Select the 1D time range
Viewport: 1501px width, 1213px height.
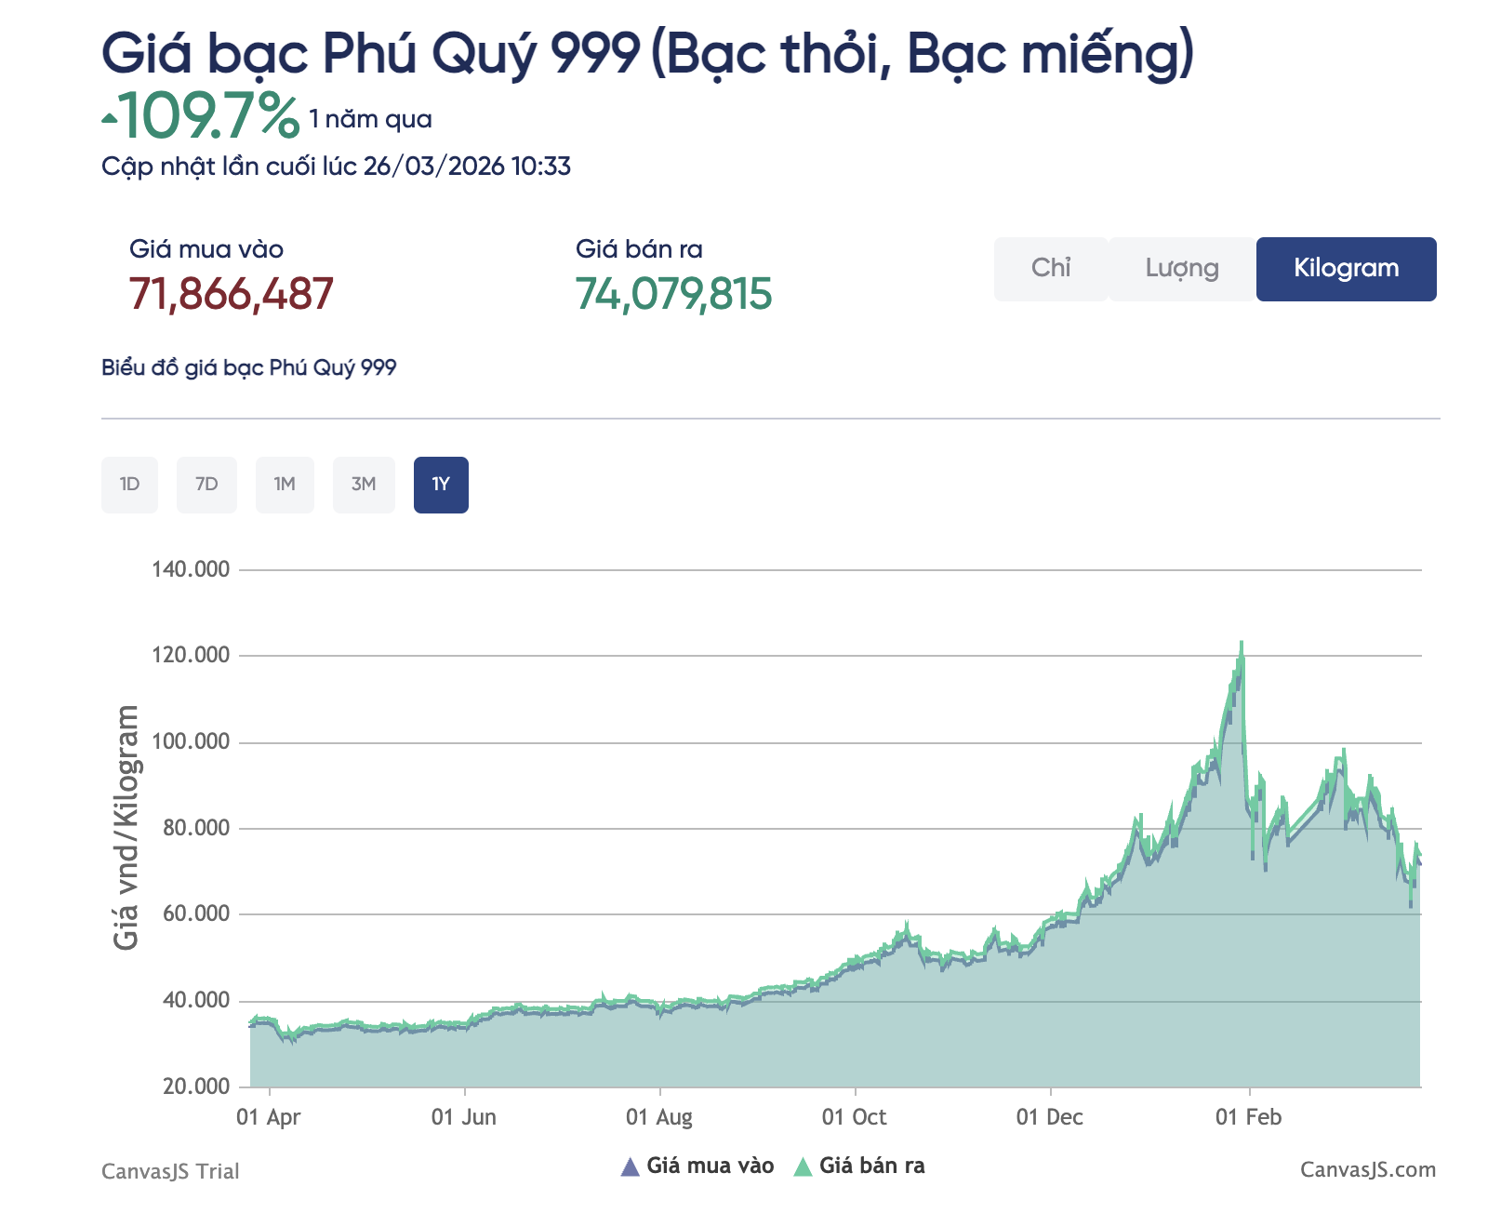pyautogui.click(x=129, y=485)
